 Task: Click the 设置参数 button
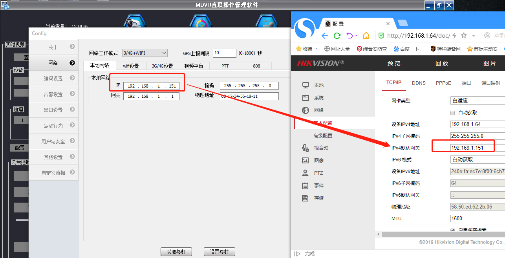point(219,252)
